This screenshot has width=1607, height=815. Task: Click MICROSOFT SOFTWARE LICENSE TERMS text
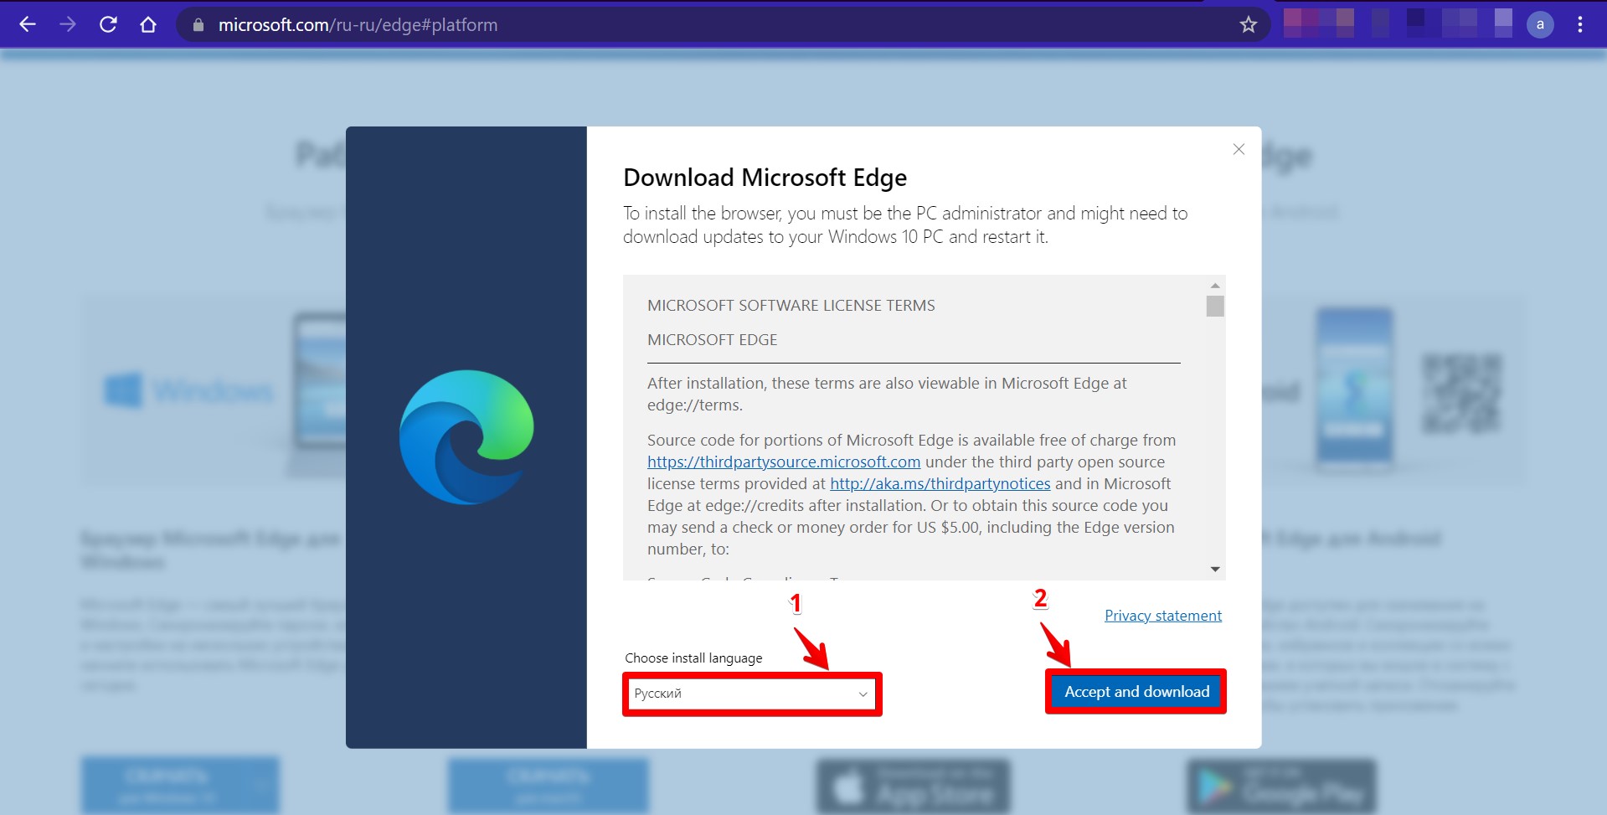[x=791, y=306]
